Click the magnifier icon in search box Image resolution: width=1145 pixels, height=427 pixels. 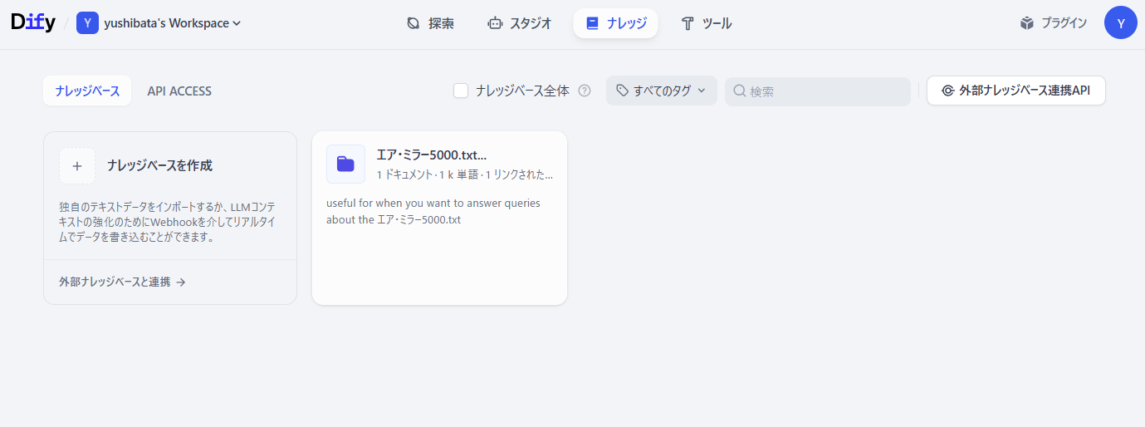pos(739,91)
